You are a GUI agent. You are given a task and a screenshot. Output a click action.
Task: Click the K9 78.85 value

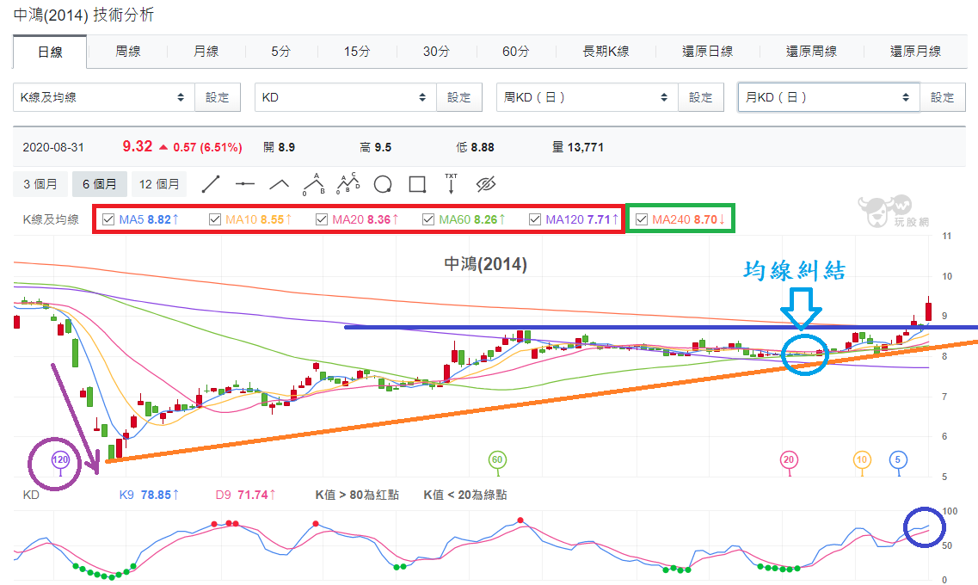point(149,495)
